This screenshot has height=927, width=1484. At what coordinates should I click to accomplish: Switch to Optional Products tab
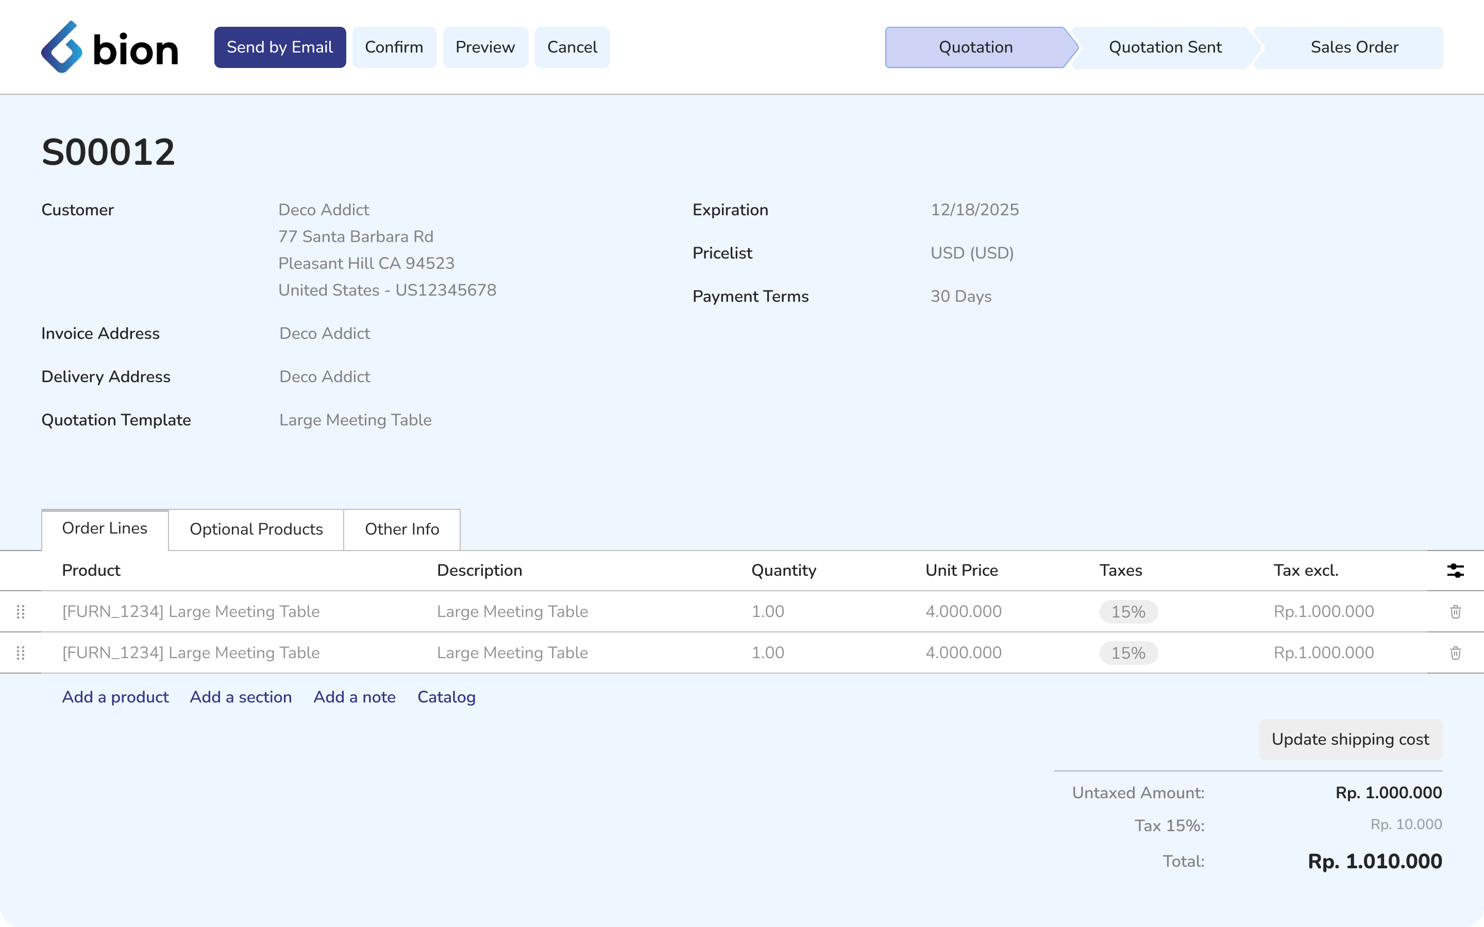coord(256,529)
